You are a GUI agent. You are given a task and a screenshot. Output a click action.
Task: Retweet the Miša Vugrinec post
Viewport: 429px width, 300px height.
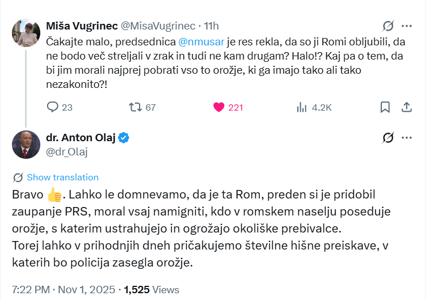coord(136,107)
